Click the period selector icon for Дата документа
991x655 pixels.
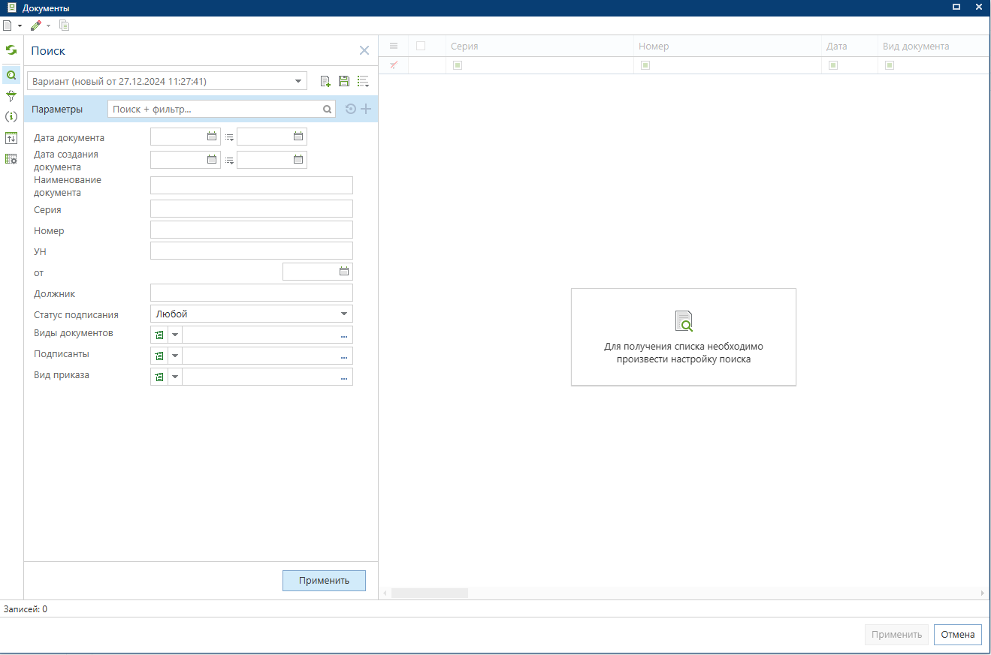(229, 137)
